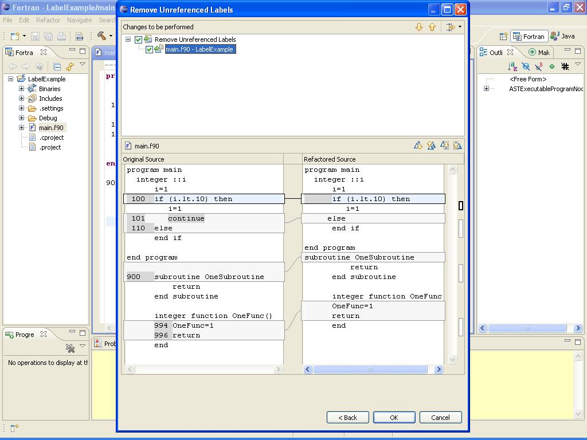Toggle hide static members icon in Outline
This screenshot has width=587, height=440.
tap(539, 66)
